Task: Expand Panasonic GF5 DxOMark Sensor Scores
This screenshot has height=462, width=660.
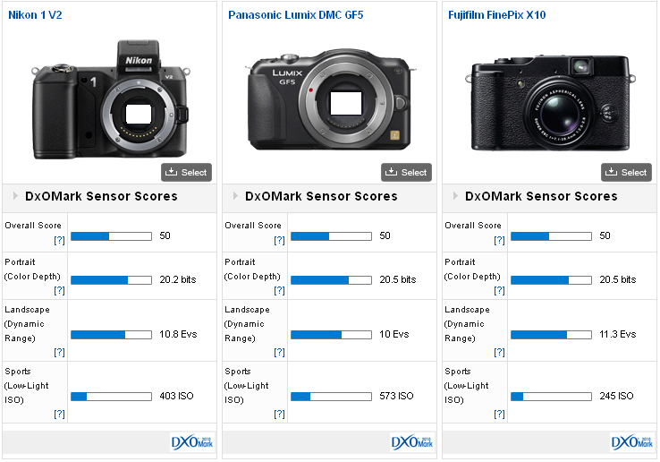Action: (x=235, y=195)
